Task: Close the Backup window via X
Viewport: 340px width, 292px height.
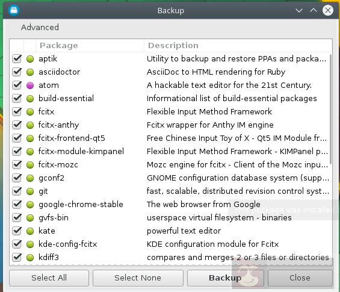Action: click(328, 10)
